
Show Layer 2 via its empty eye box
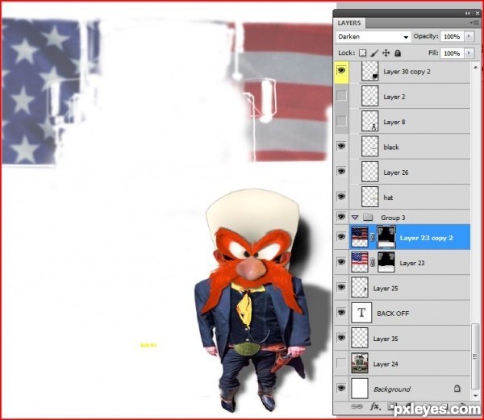click(x=341, y=96)
